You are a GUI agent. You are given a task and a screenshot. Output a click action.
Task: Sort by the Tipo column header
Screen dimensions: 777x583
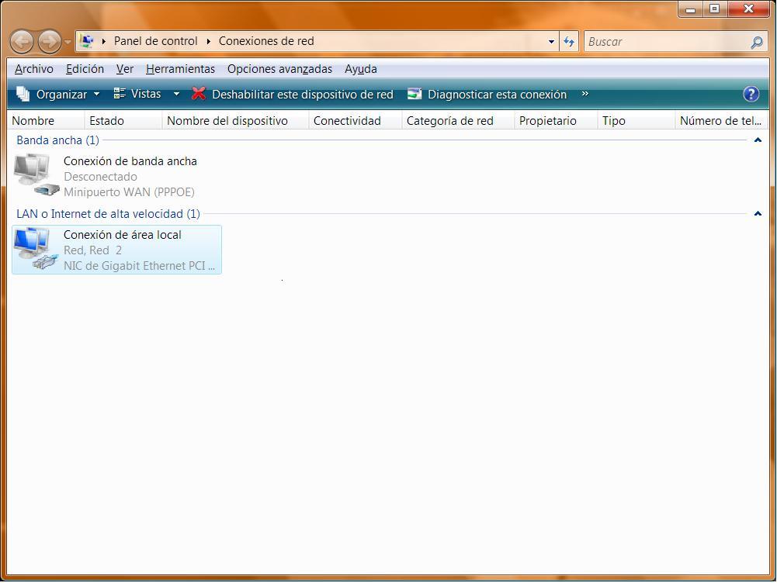pos(637,121)
